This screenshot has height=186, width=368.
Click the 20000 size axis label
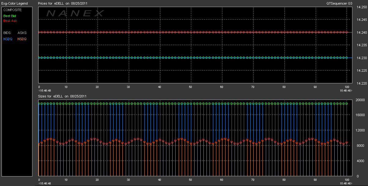point(360,100)
